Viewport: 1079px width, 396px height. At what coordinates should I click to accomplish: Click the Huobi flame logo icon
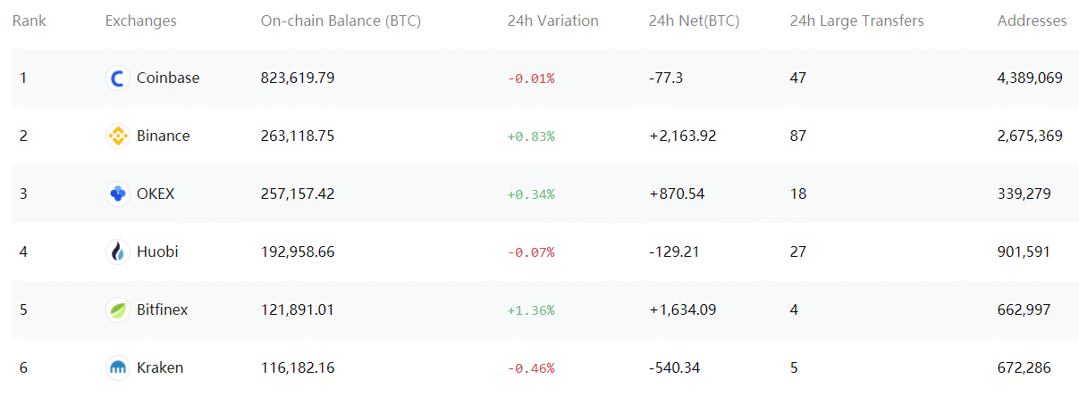[x=118, y=252]
